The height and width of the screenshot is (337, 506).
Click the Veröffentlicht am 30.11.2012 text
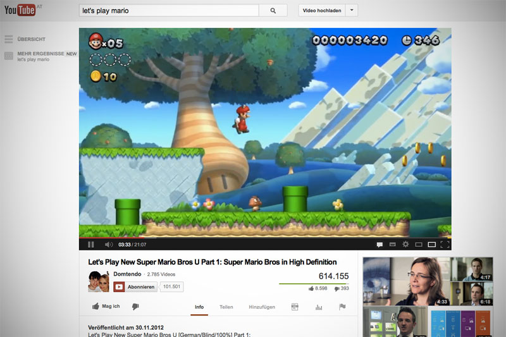coord(126,328)
